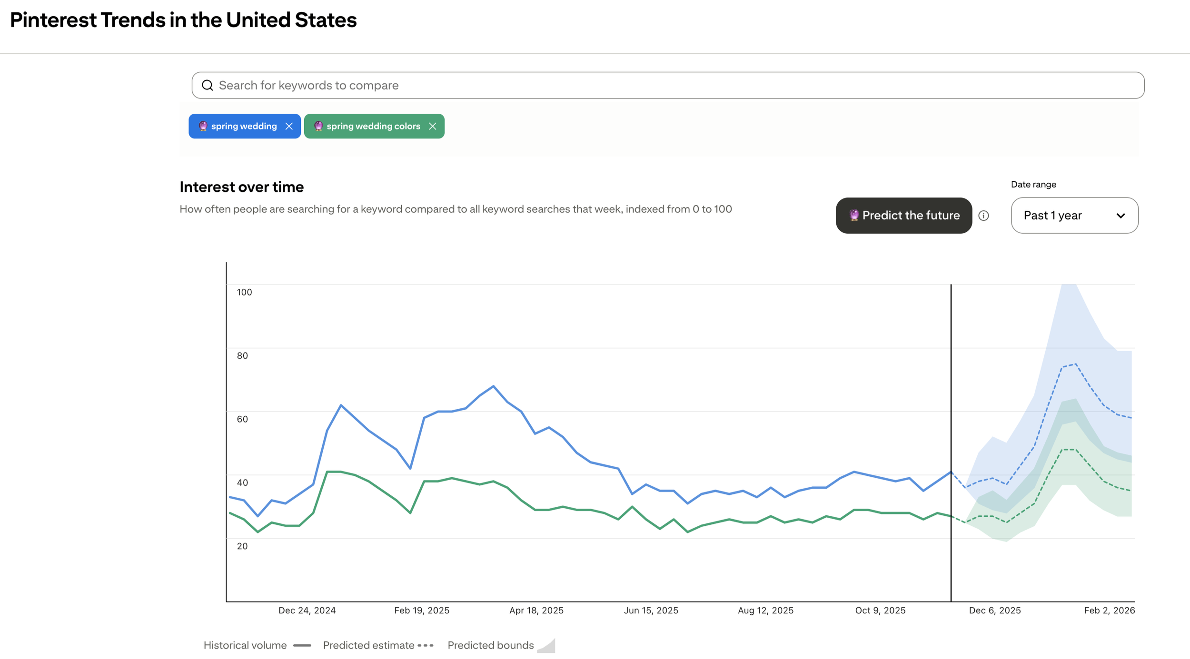The height and width of the screenshot is (659, 1190).
Task: Remove the spring wedding colors chip
Action: coord(432,126)
